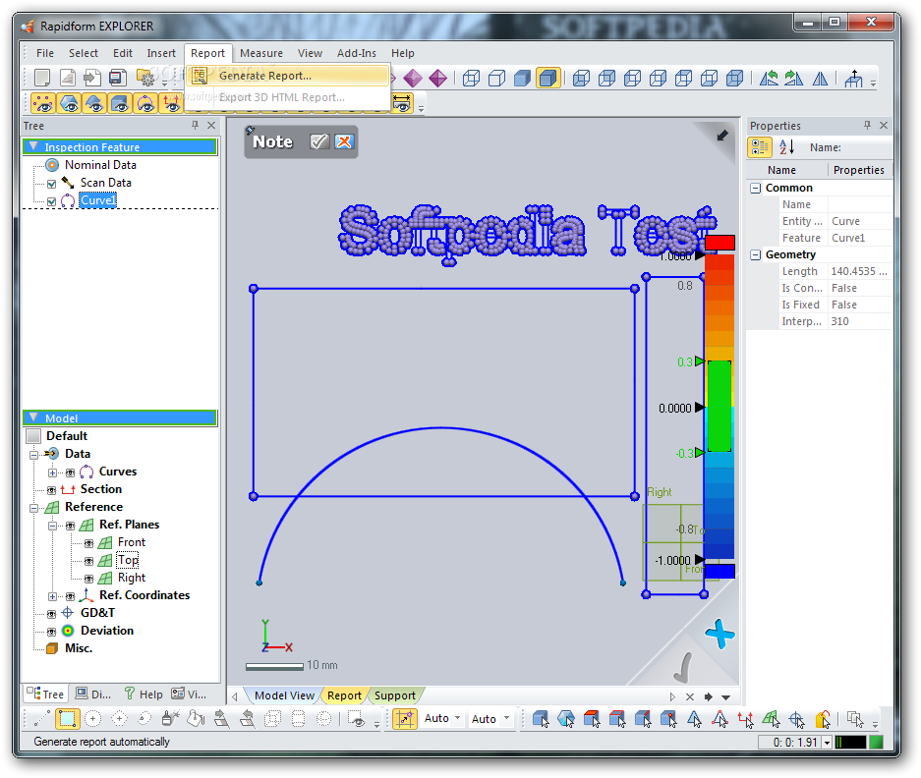921x778 pixels.
Task: Toggle mesh visibility eye icon
Action: 70,104
